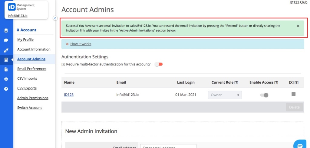Image resolution: width=310 pixels, height=148 pixels.
Task: Open the billing document sidebar icon
Action: coord(6,69)
